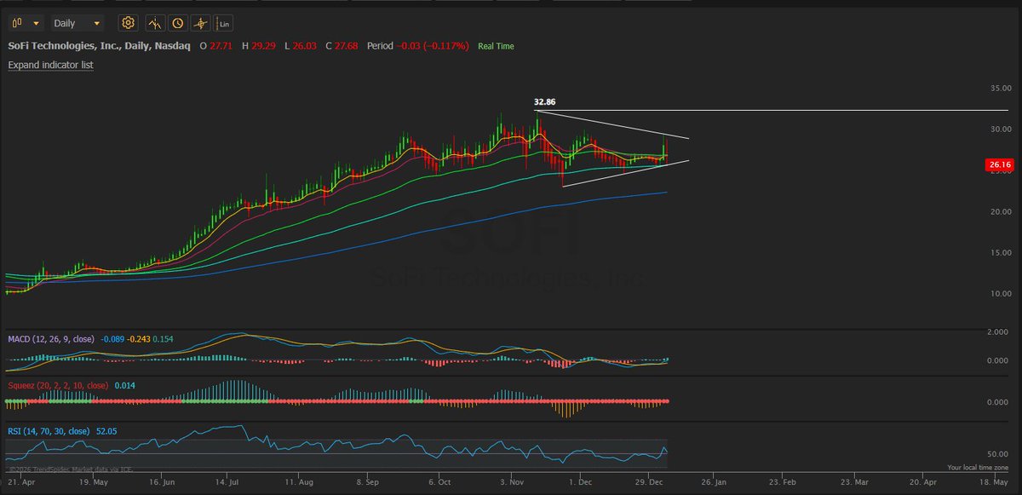
Task: Click the Open price value 27.71
Action: pyautogui.click(x=221, y=46)
